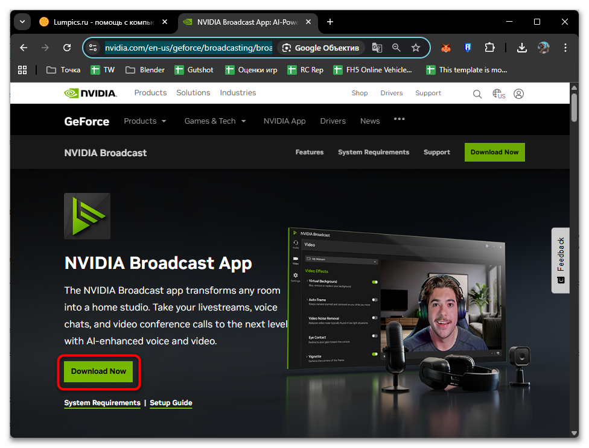
Task: Open the System Requirements link below Download
Action: 102,403
